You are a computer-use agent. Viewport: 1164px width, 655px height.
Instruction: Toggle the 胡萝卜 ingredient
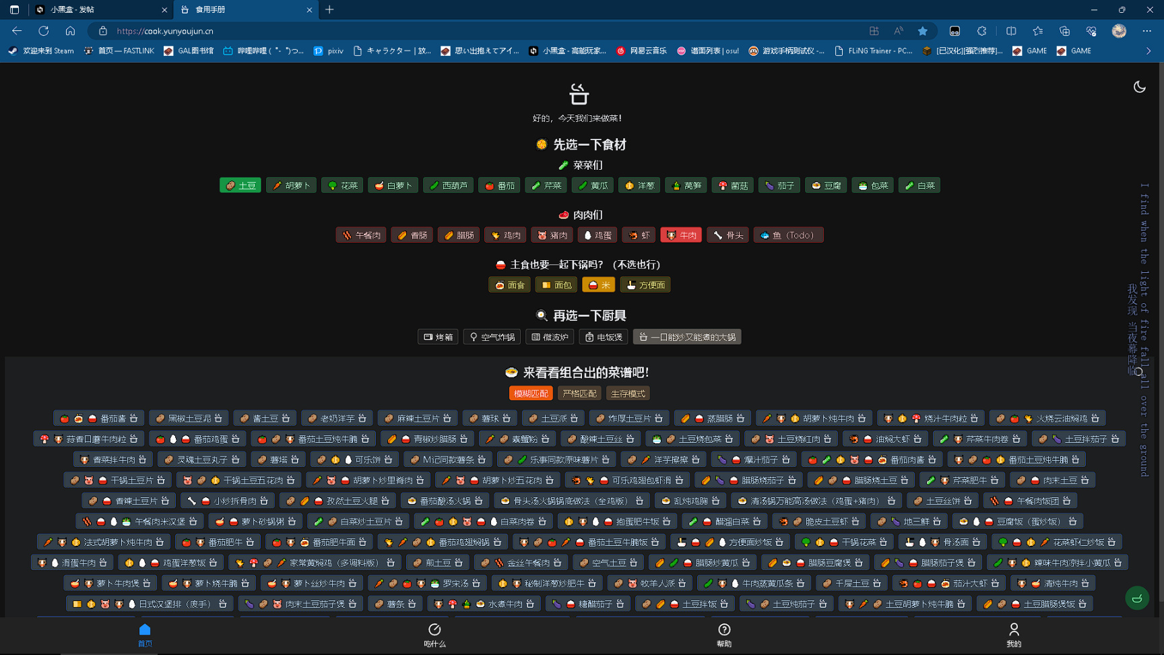pos(292,185)
